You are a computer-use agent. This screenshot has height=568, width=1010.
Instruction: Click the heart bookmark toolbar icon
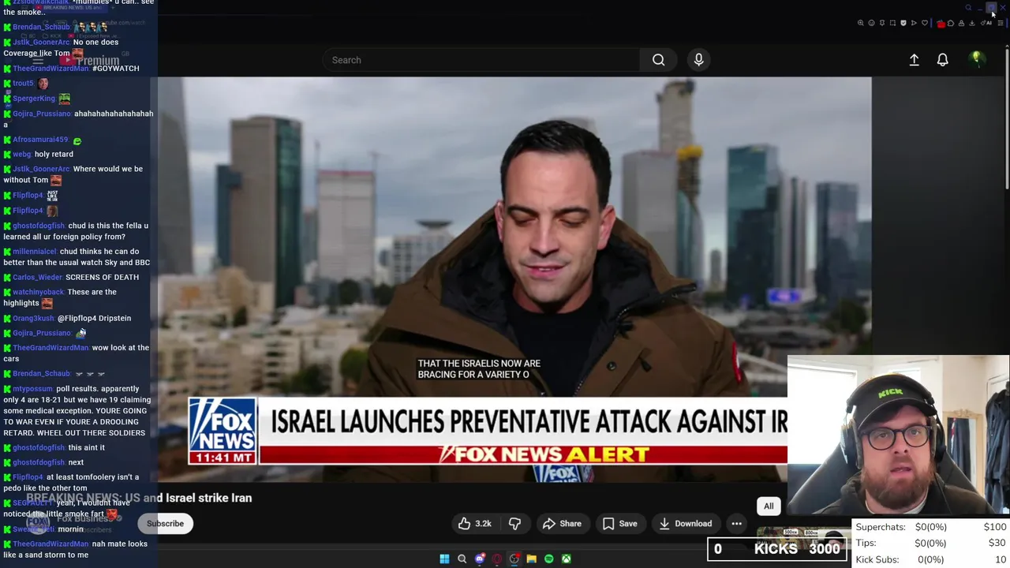[925, 23]
